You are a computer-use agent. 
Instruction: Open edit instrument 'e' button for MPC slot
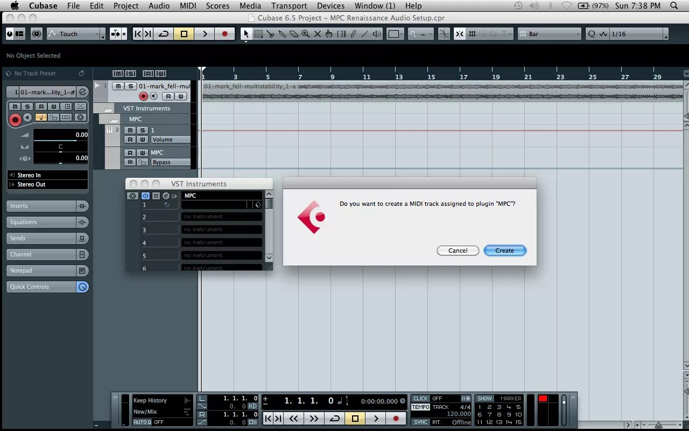coord(166,196)
